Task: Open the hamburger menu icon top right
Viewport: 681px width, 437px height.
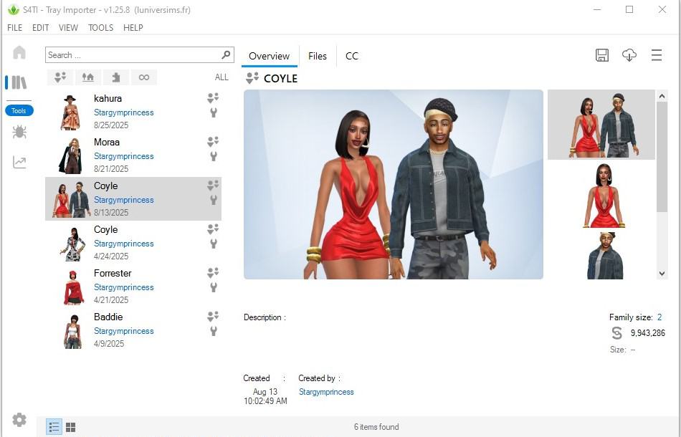Action: click(x=657, y=55)
